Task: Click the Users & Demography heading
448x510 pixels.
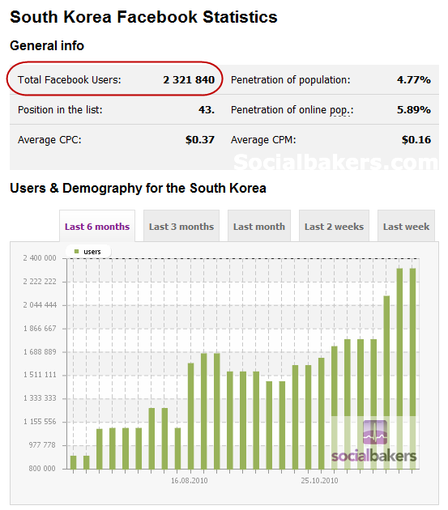Action: (138, 188)
